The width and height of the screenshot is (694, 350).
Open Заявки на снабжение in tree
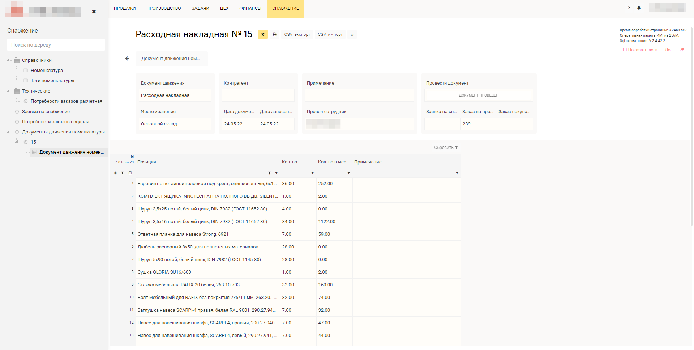46,112
